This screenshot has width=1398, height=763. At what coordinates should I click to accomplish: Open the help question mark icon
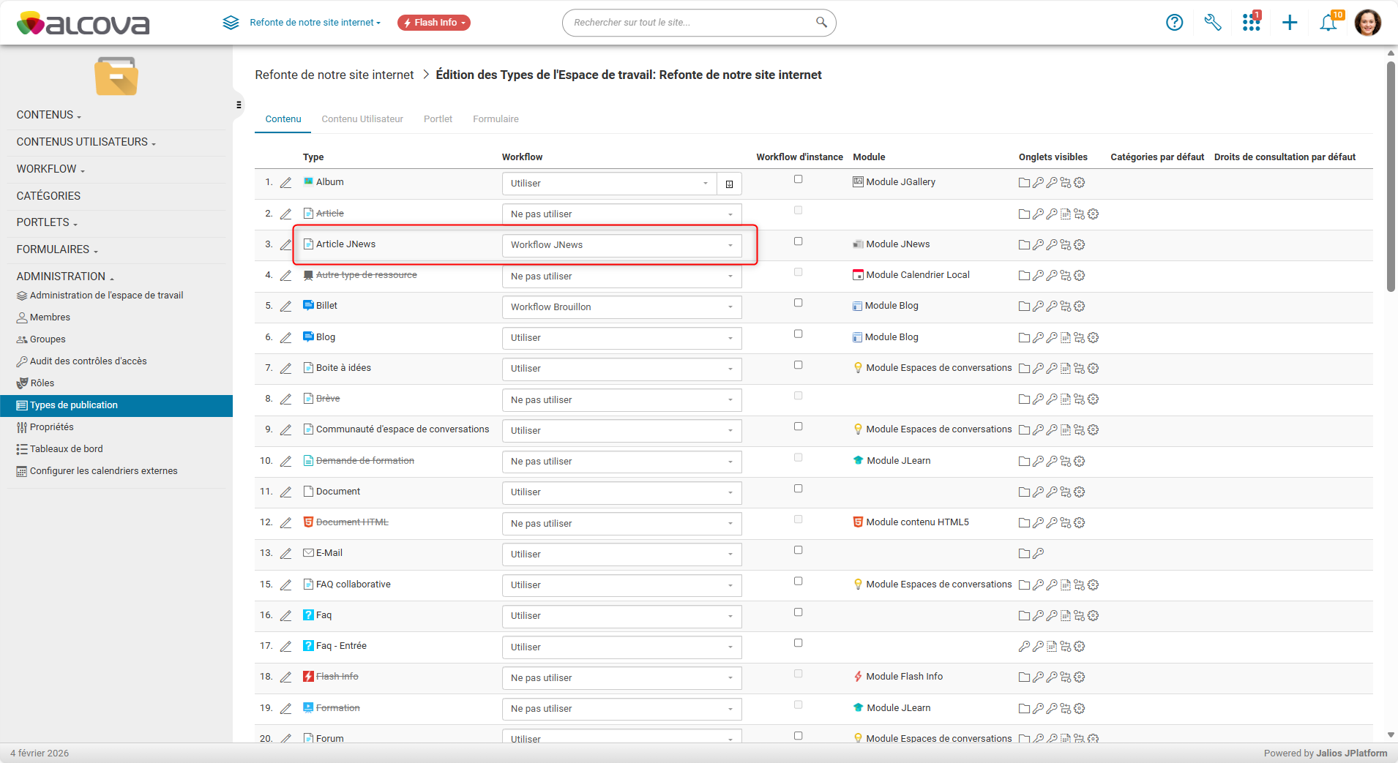point(1174,23)
